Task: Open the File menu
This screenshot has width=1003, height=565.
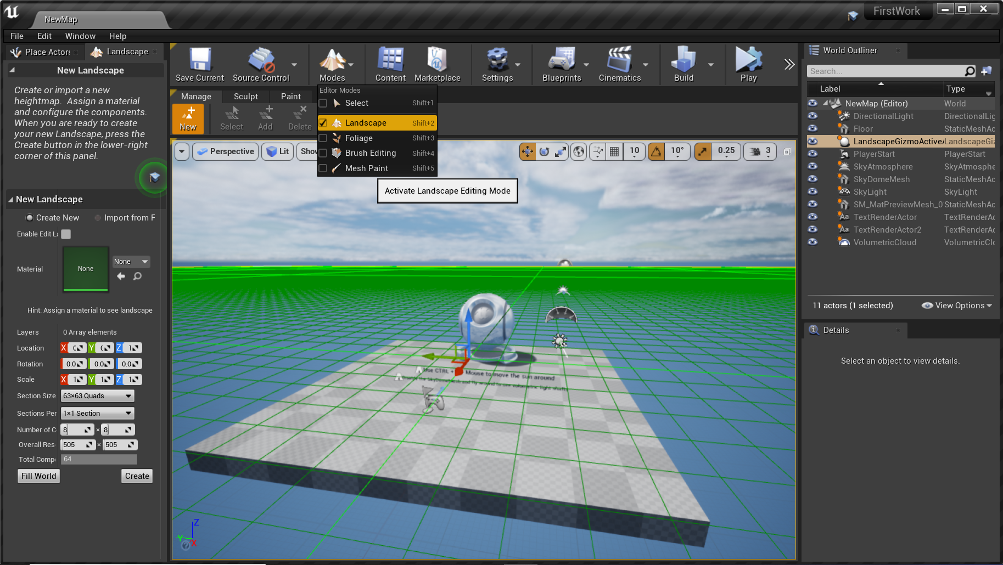Action: pos(17,36)
